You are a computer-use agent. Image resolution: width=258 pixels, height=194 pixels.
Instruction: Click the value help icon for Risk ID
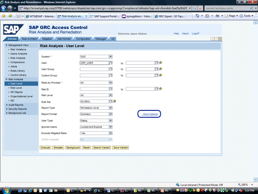[x=111, y=89]
